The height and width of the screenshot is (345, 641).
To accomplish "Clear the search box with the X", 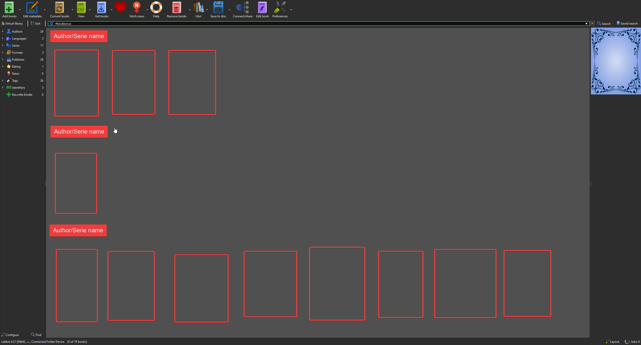I will (x=586, y=24).
